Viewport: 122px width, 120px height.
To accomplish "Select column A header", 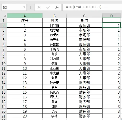I will coord(25,16).
